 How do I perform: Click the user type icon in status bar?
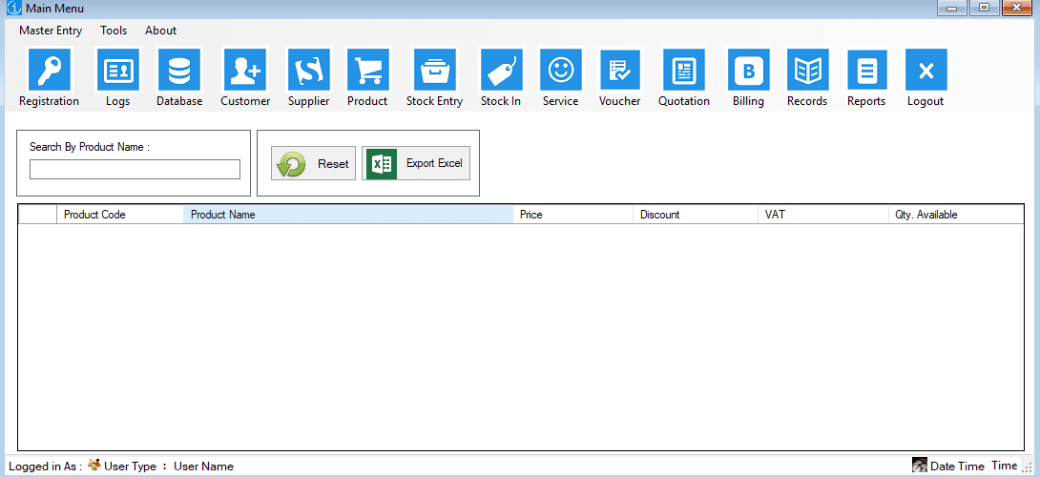click(x=94, y=466)
